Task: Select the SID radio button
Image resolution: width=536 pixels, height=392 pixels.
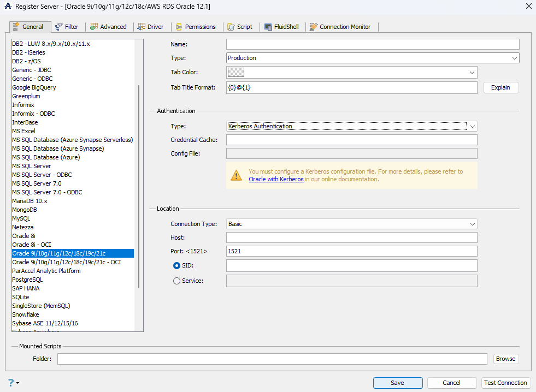Action: pos(176,265)
